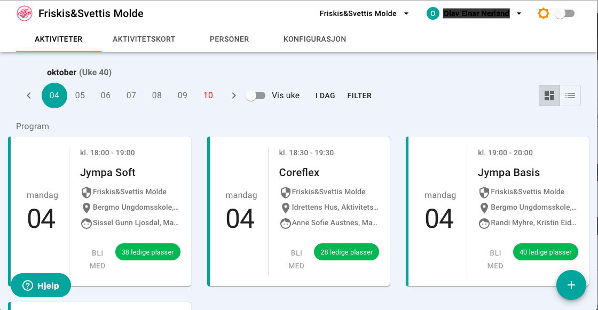Go to previous week arrow
The image size is (598, 310).
coord(29,96)
